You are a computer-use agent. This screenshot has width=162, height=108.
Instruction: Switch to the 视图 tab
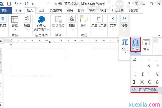point(103,10)
